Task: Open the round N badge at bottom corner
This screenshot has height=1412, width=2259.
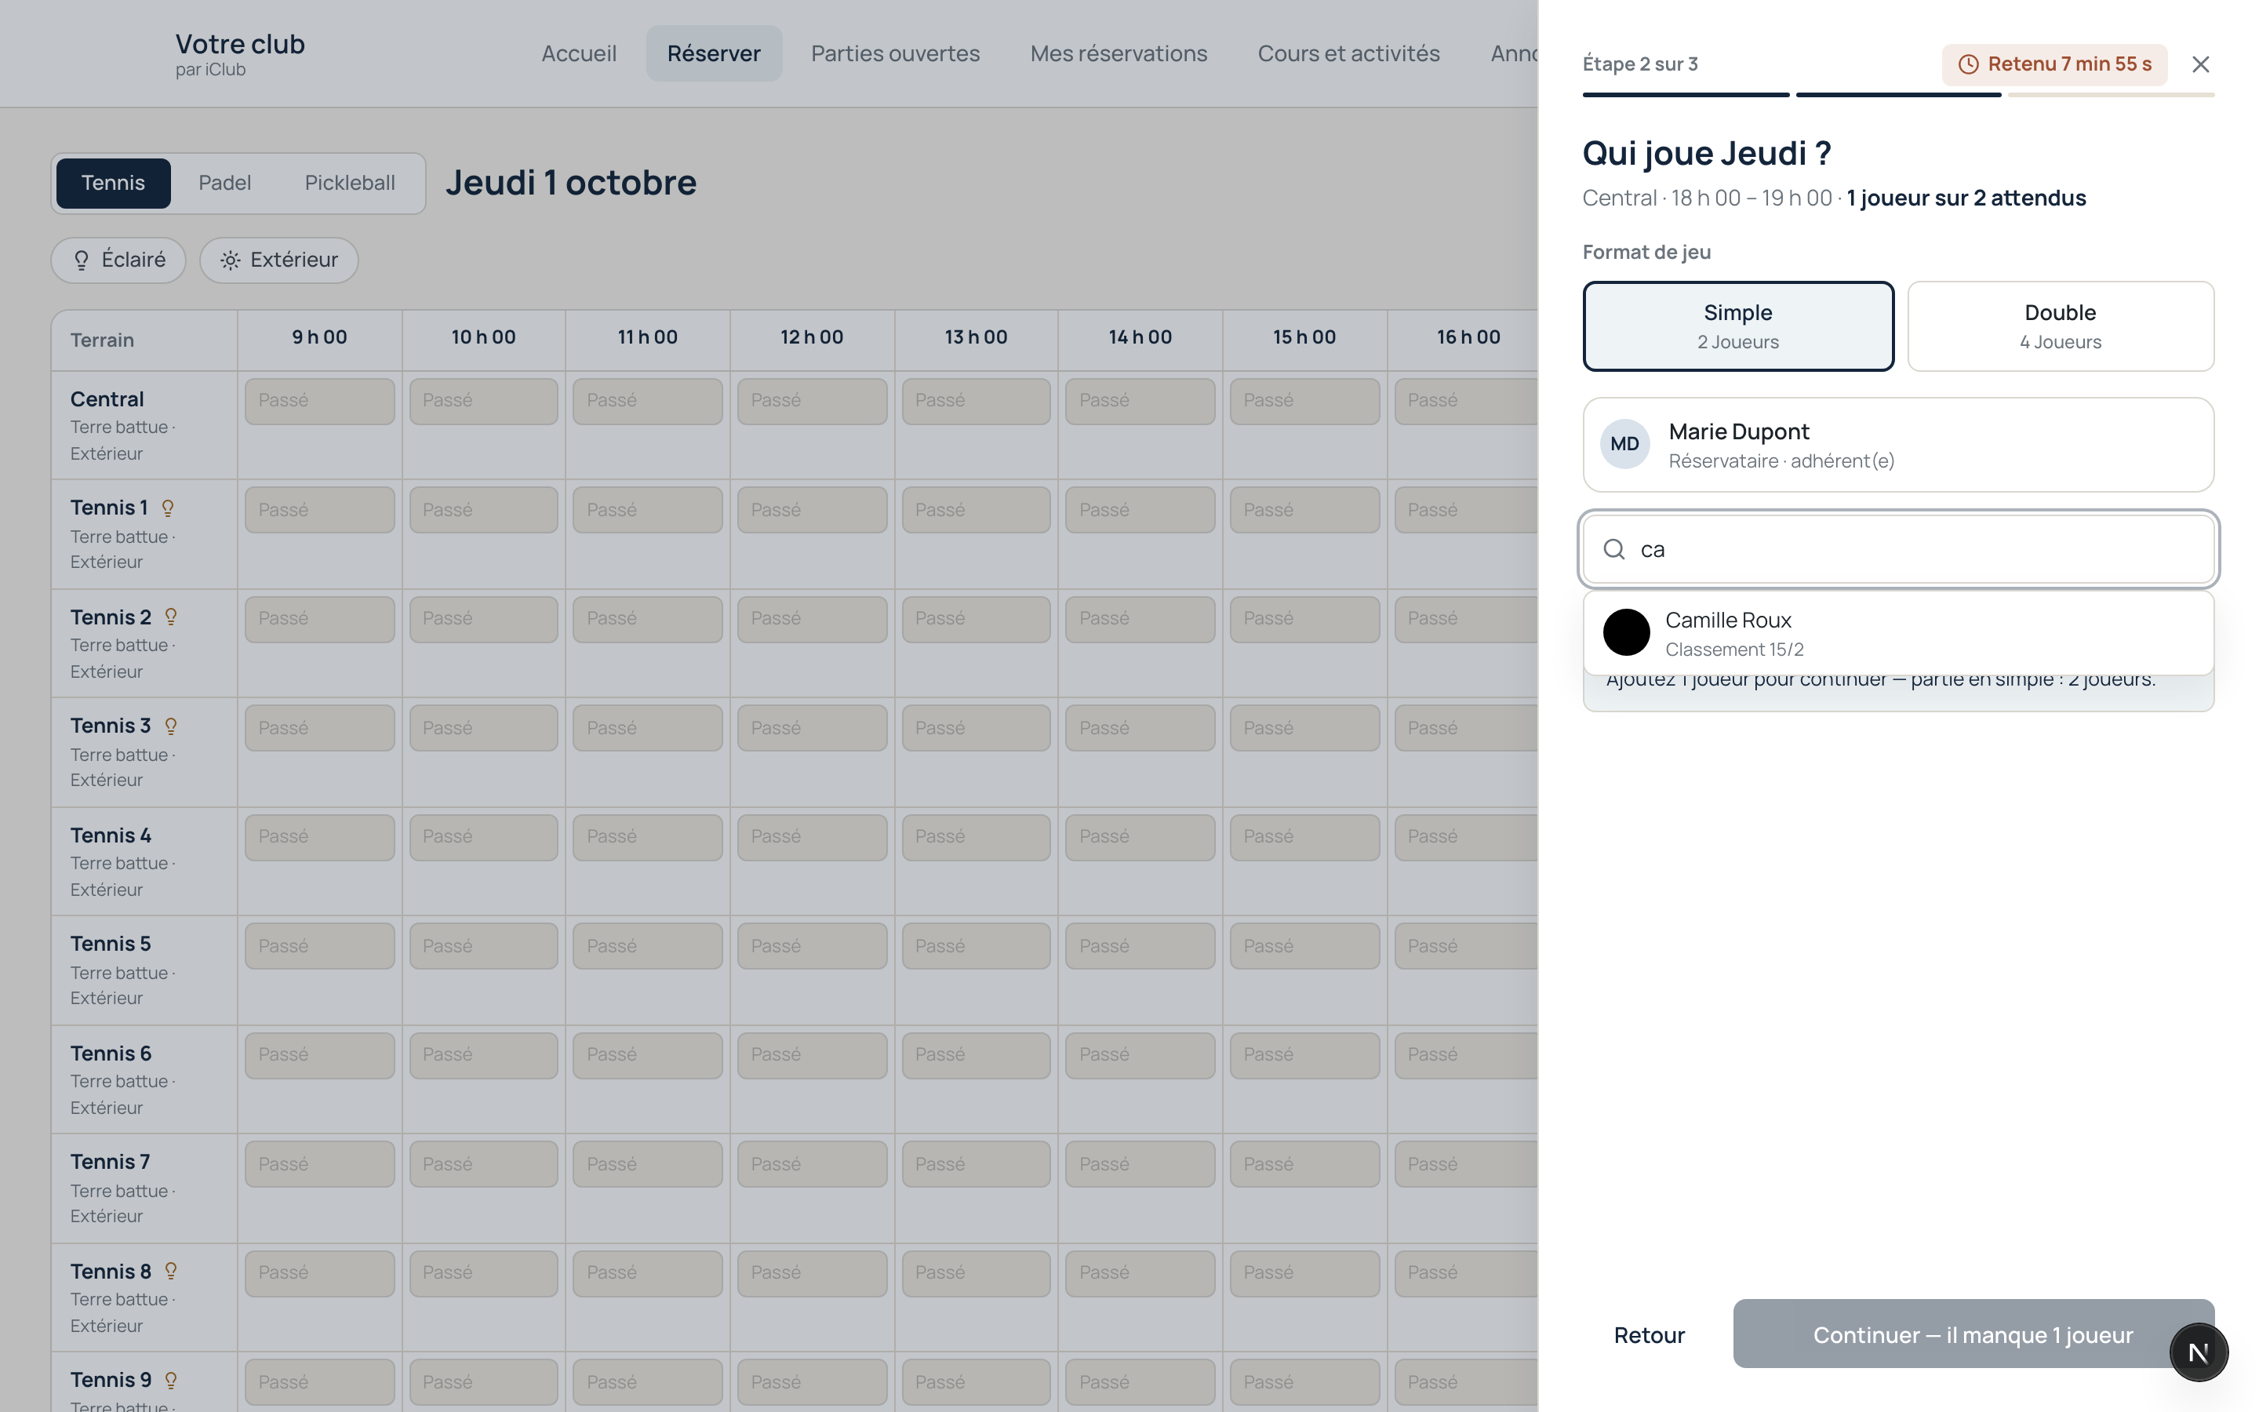Action: pos(2199,1352)
